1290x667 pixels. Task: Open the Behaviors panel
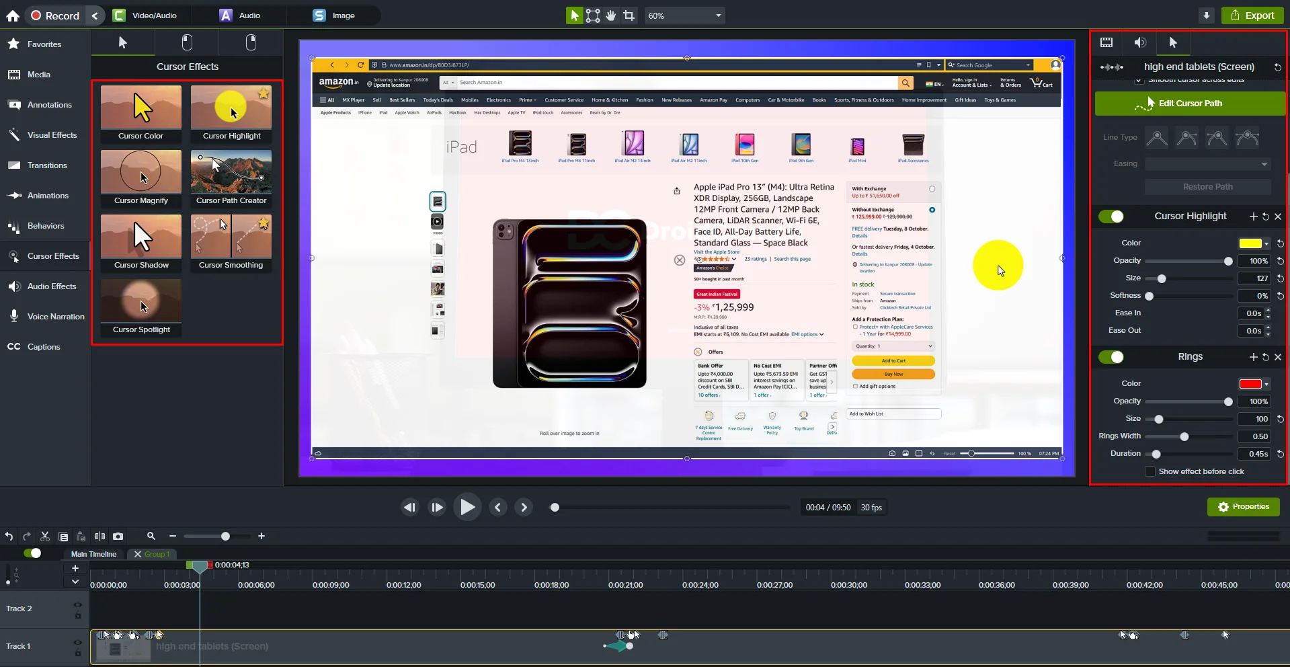point(46,226)
